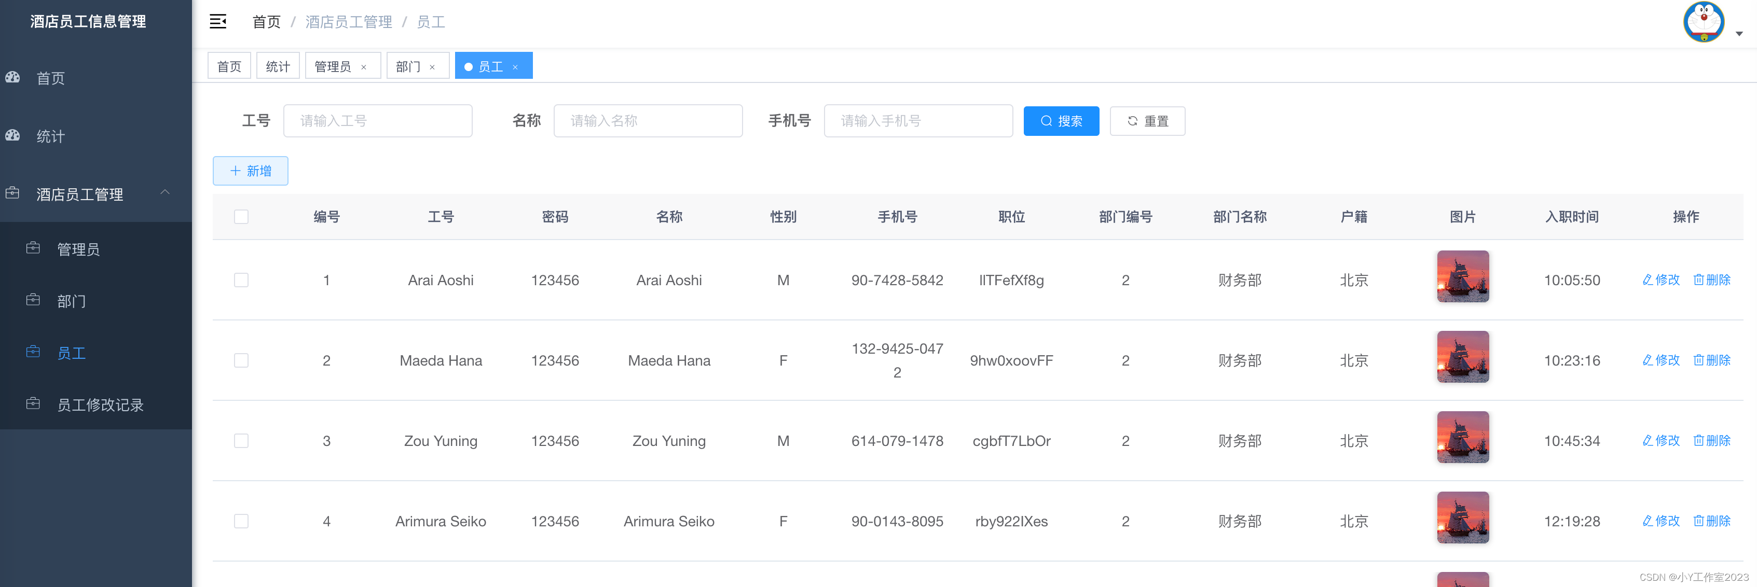Screen dimensions: 1757x587
Task: Click the blue 搜索 button
Action: coord(1061,121)
